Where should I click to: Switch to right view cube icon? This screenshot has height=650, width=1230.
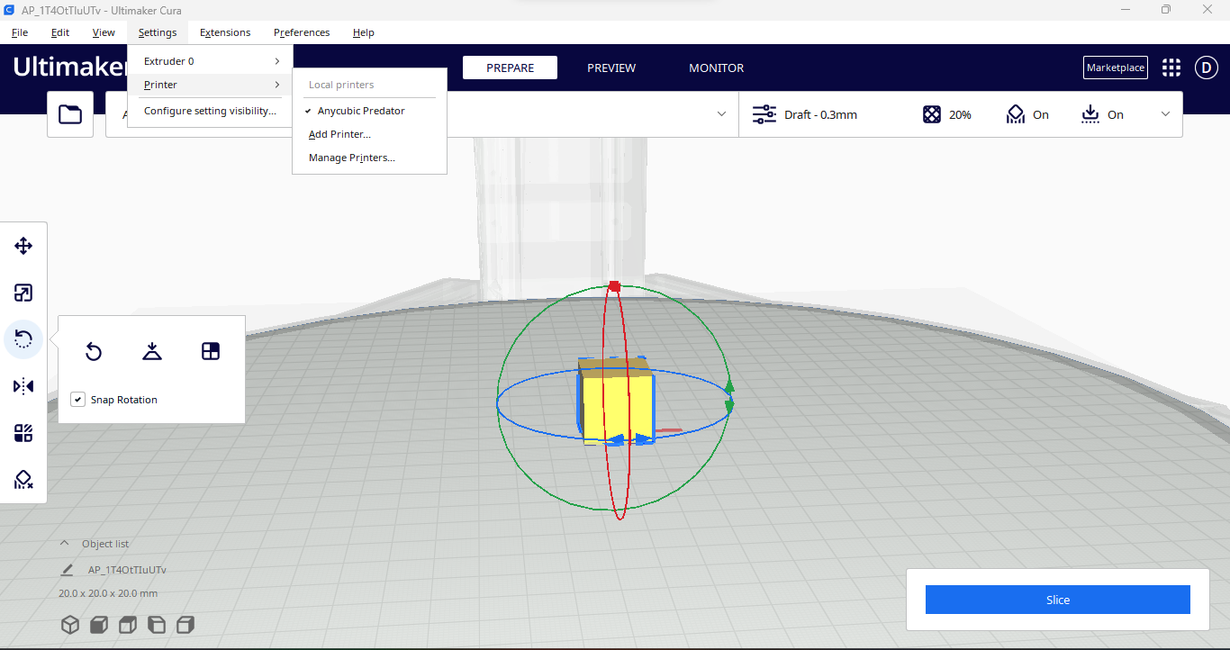pos(185,625)
